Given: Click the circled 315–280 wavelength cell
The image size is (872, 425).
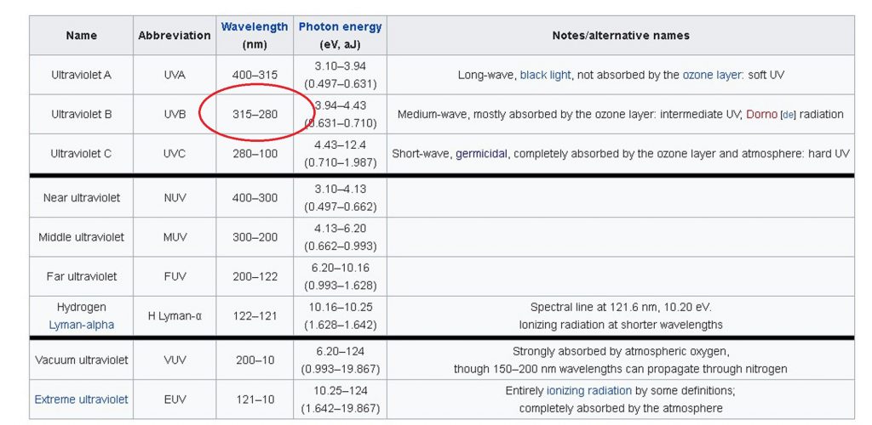Looking at the screenshot, I should click(x=255, y=114).
